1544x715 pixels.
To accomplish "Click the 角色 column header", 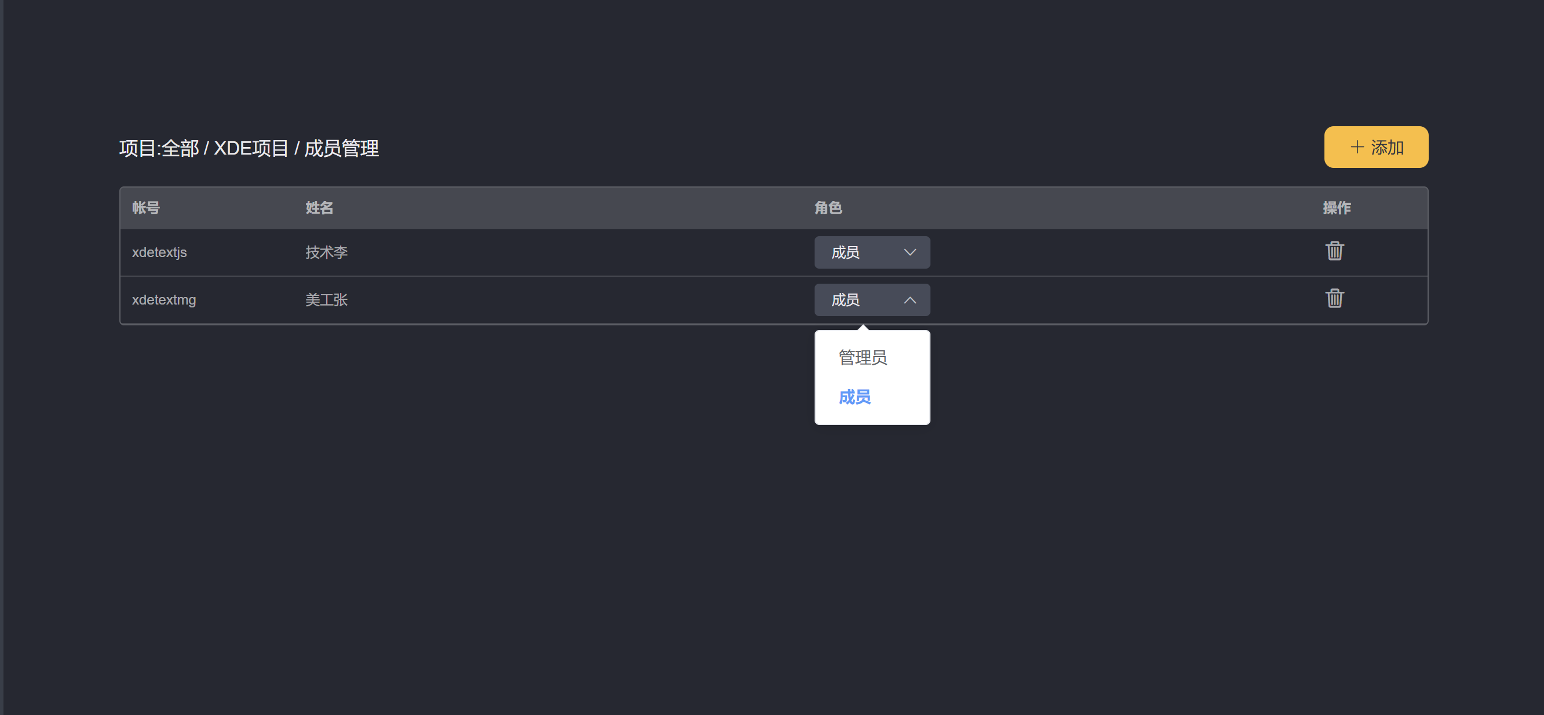I will [828, 208].
